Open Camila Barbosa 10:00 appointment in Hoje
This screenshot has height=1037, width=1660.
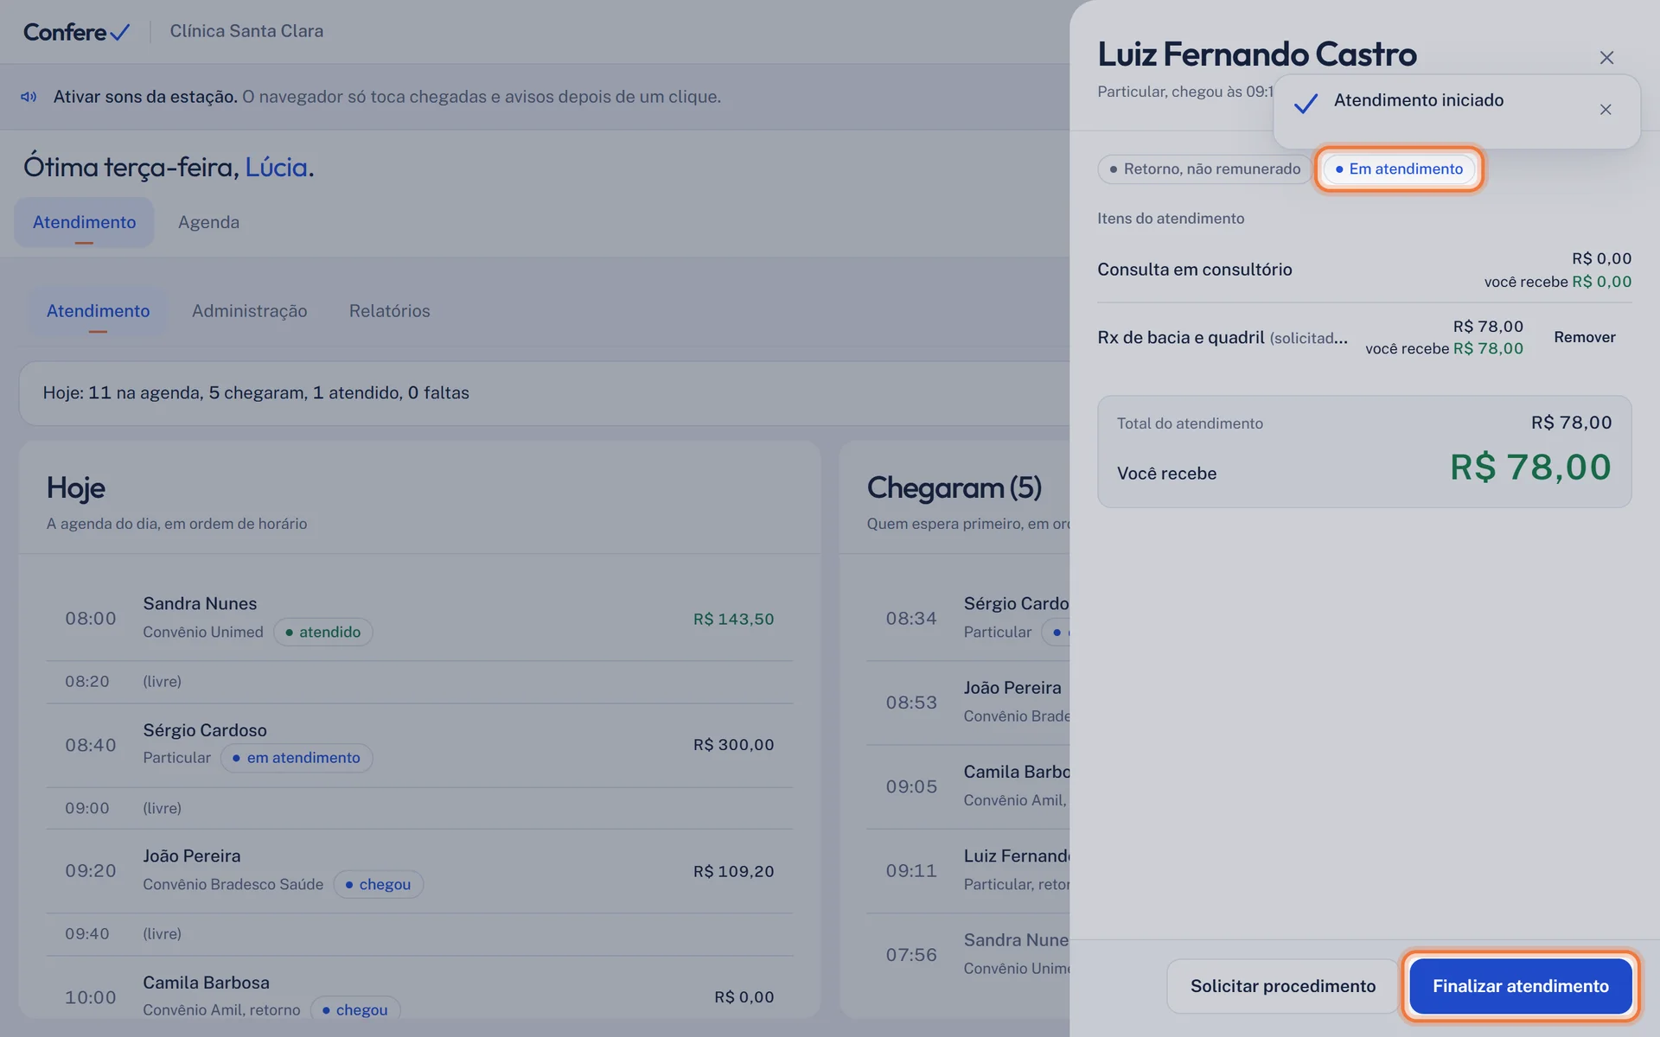click(419, 987)
